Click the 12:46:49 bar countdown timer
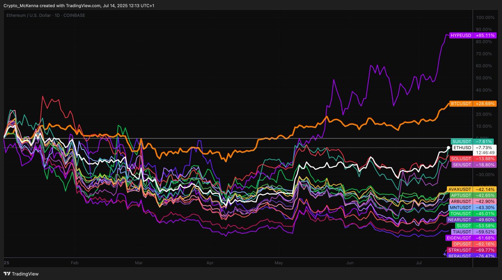This screenshot has width=502, height=280. click(x=484, y=153)
